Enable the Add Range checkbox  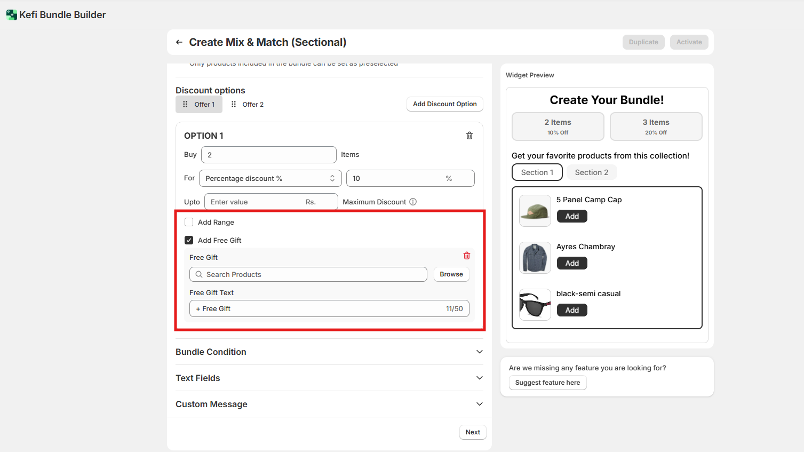click(189, 222)
